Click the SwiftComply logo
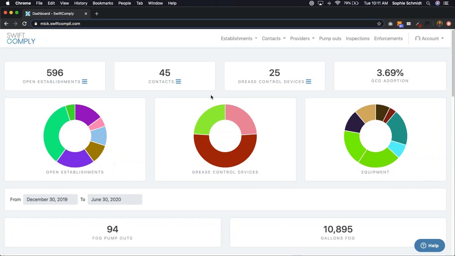This screenshot has height=256, width=455. [21, 38]
